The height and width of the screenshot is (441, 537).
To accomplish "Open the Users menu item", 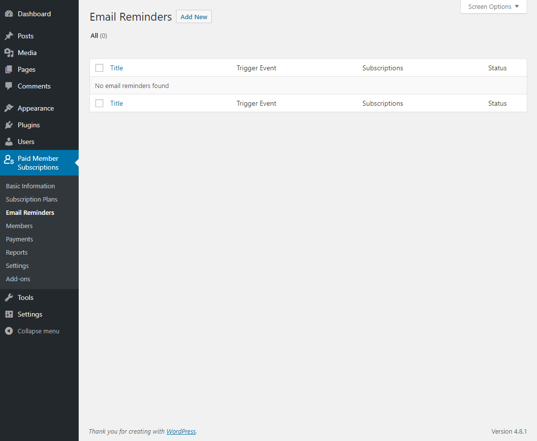I will [x=26, y=142].
